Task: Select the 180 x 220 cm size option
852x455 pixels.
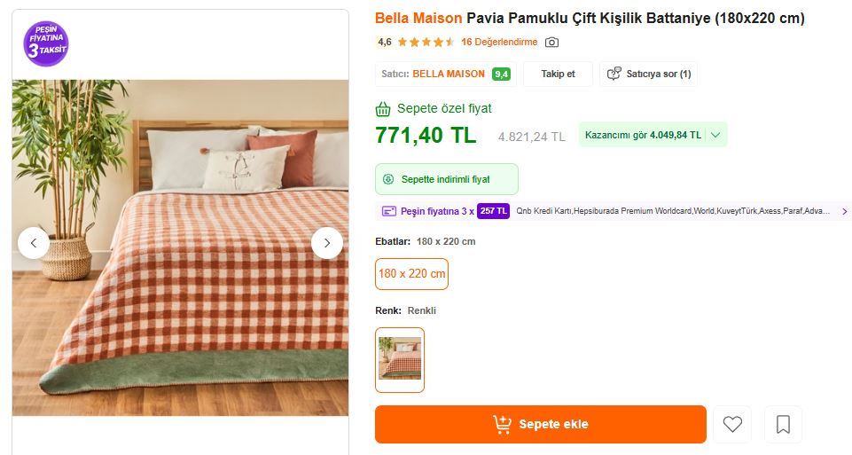Action: coord(411,274)
